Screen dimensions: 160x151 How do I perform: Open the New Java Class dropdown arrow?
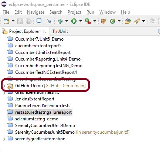pyautogui.click(x=119, y=21)
